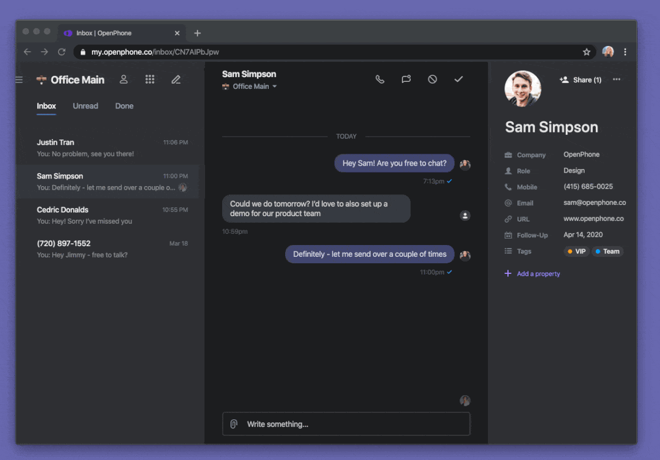The image size is (660, 460).
Task: Switch to the Unread tab
Action: pyautogui.click(x=85, y=106)
